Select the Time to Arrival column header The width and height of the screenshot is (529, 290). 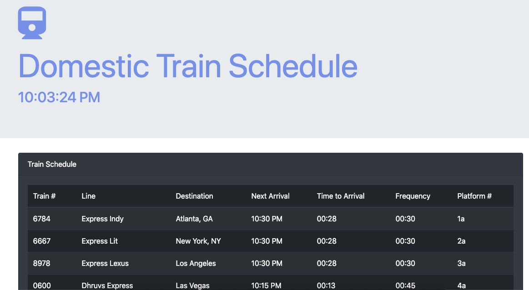[x=340, y=196]
